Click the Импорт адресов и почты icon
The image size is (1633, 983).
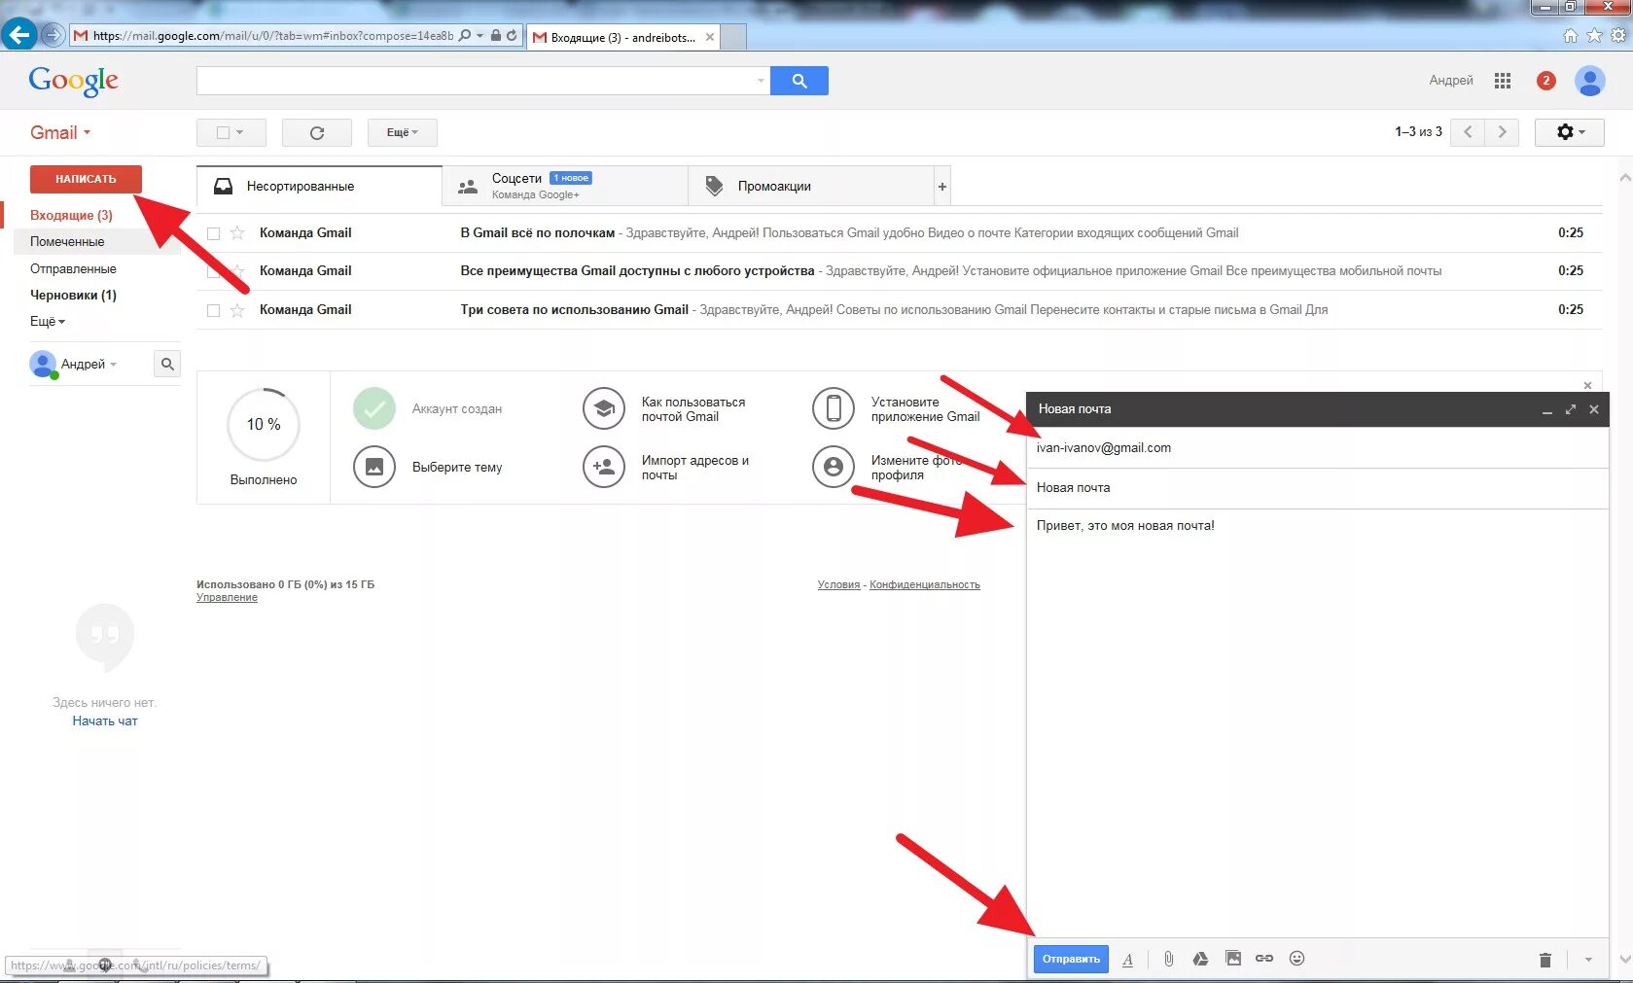[604, 467]
